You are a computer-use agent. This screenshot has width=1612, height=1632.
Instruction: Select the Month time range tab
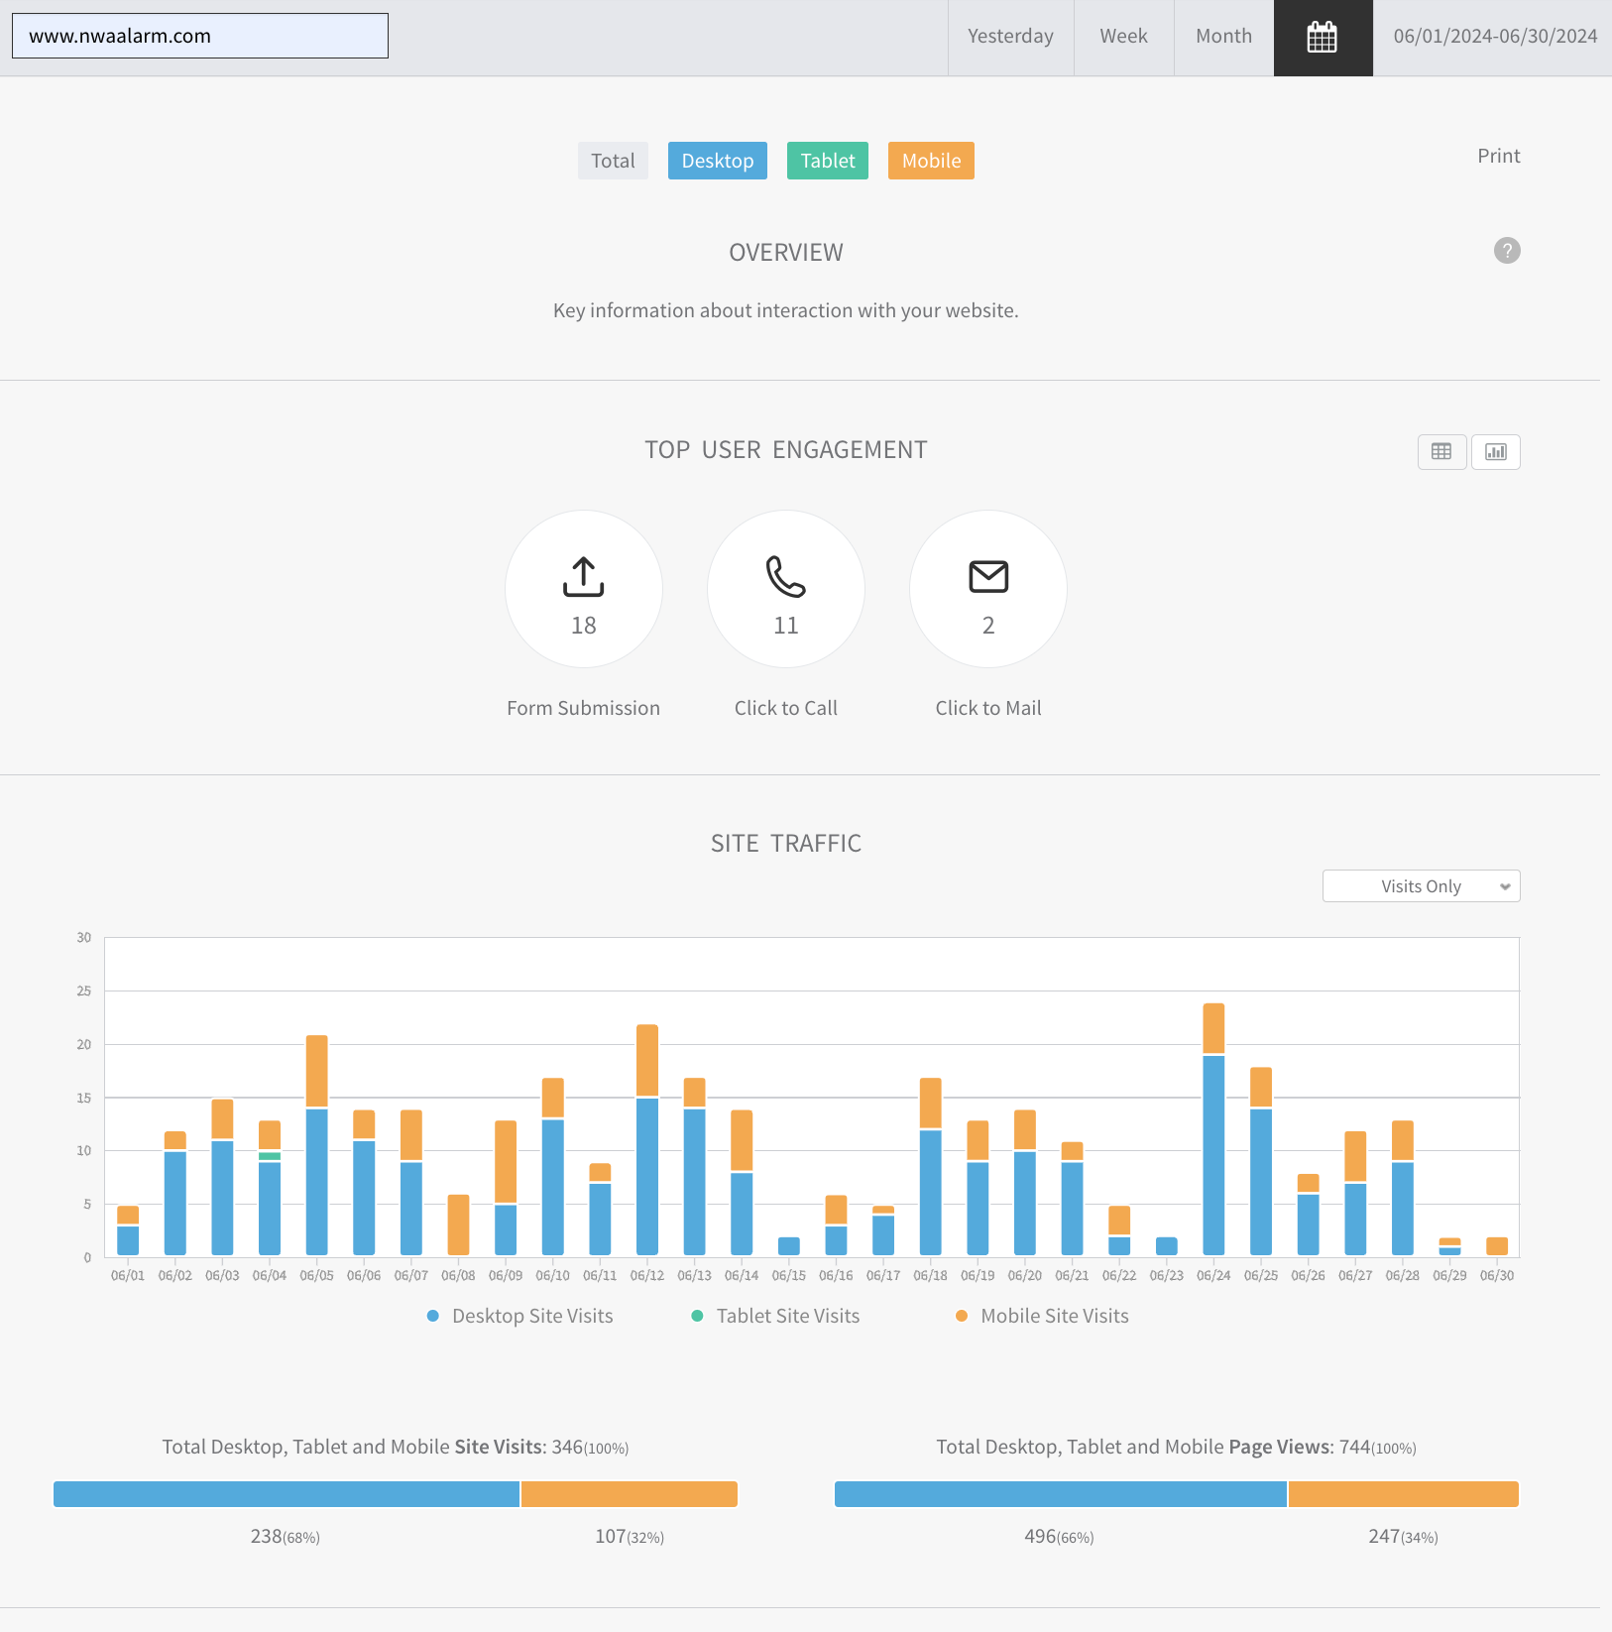tap(1223, 37)
